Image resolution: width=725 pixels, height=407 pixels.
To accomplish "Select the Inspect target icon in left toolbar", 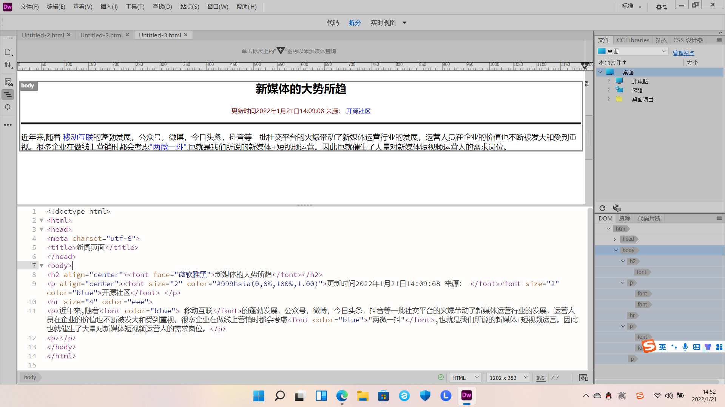I will point(8,107).
